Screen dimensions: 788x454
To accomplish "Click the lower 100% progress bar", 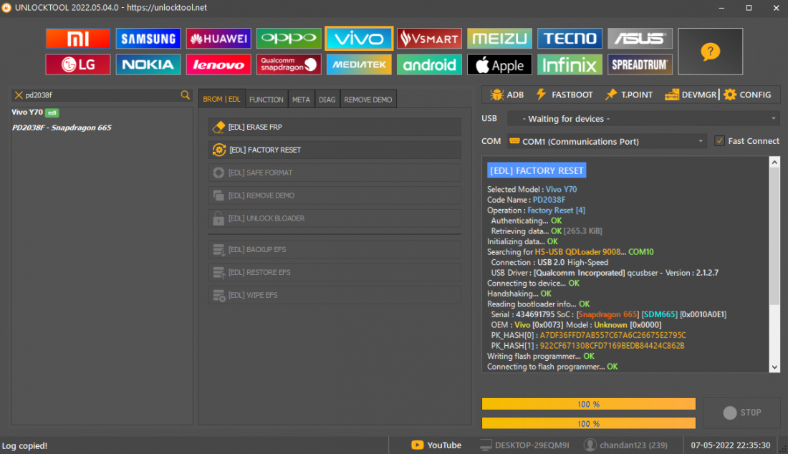I will click(588, 423).
